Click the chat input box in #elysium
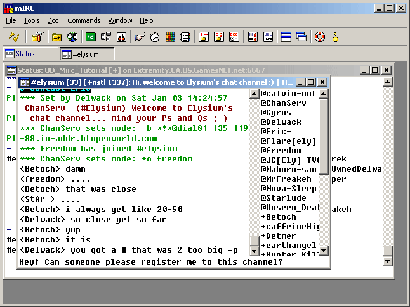This screenshot has height=307, width=410. point(173,262)
